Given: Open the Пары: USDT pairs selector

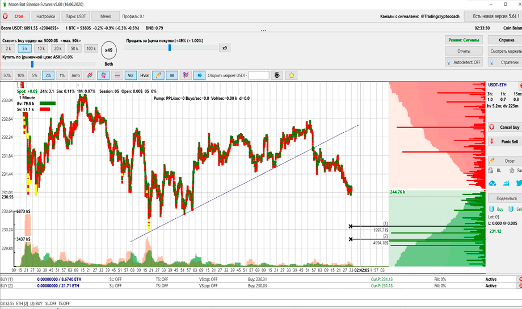Looking at the screenshot, I should click(x=74, y=16).
